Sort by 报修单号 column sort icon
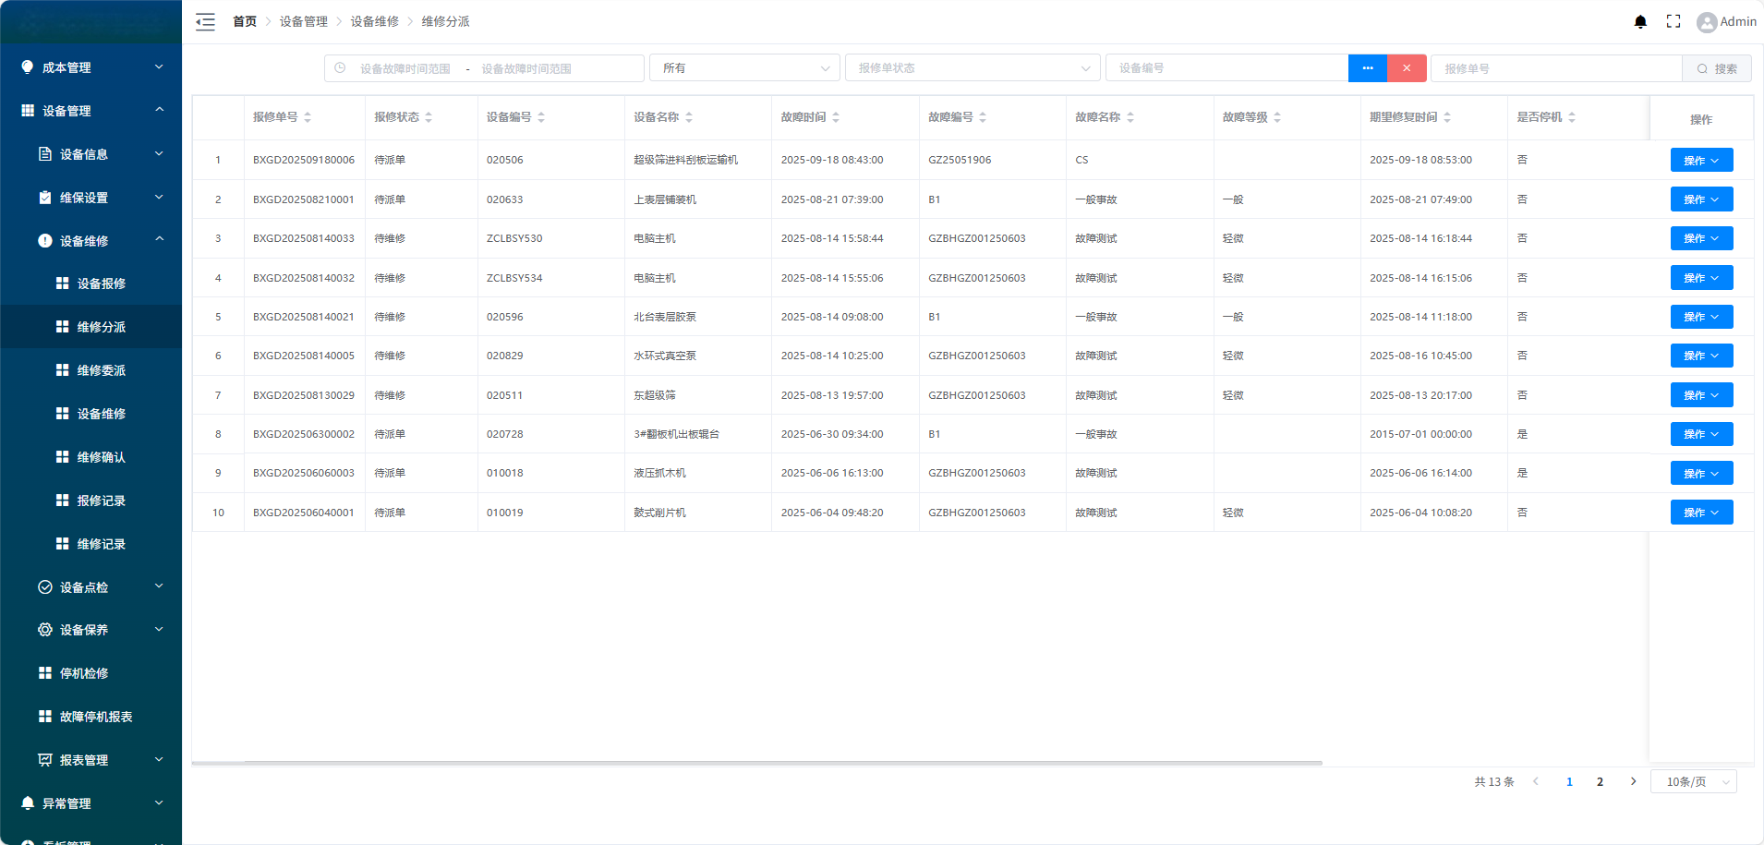The height and width of the screenshot is (845, 1764). pos(308,117)
